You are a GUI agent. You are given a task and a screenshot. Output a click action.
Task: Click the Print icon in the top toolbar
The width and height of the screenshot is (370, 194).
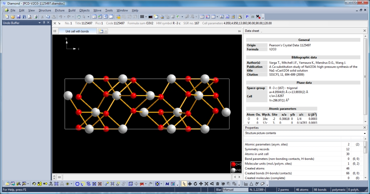tap(35, 17)
